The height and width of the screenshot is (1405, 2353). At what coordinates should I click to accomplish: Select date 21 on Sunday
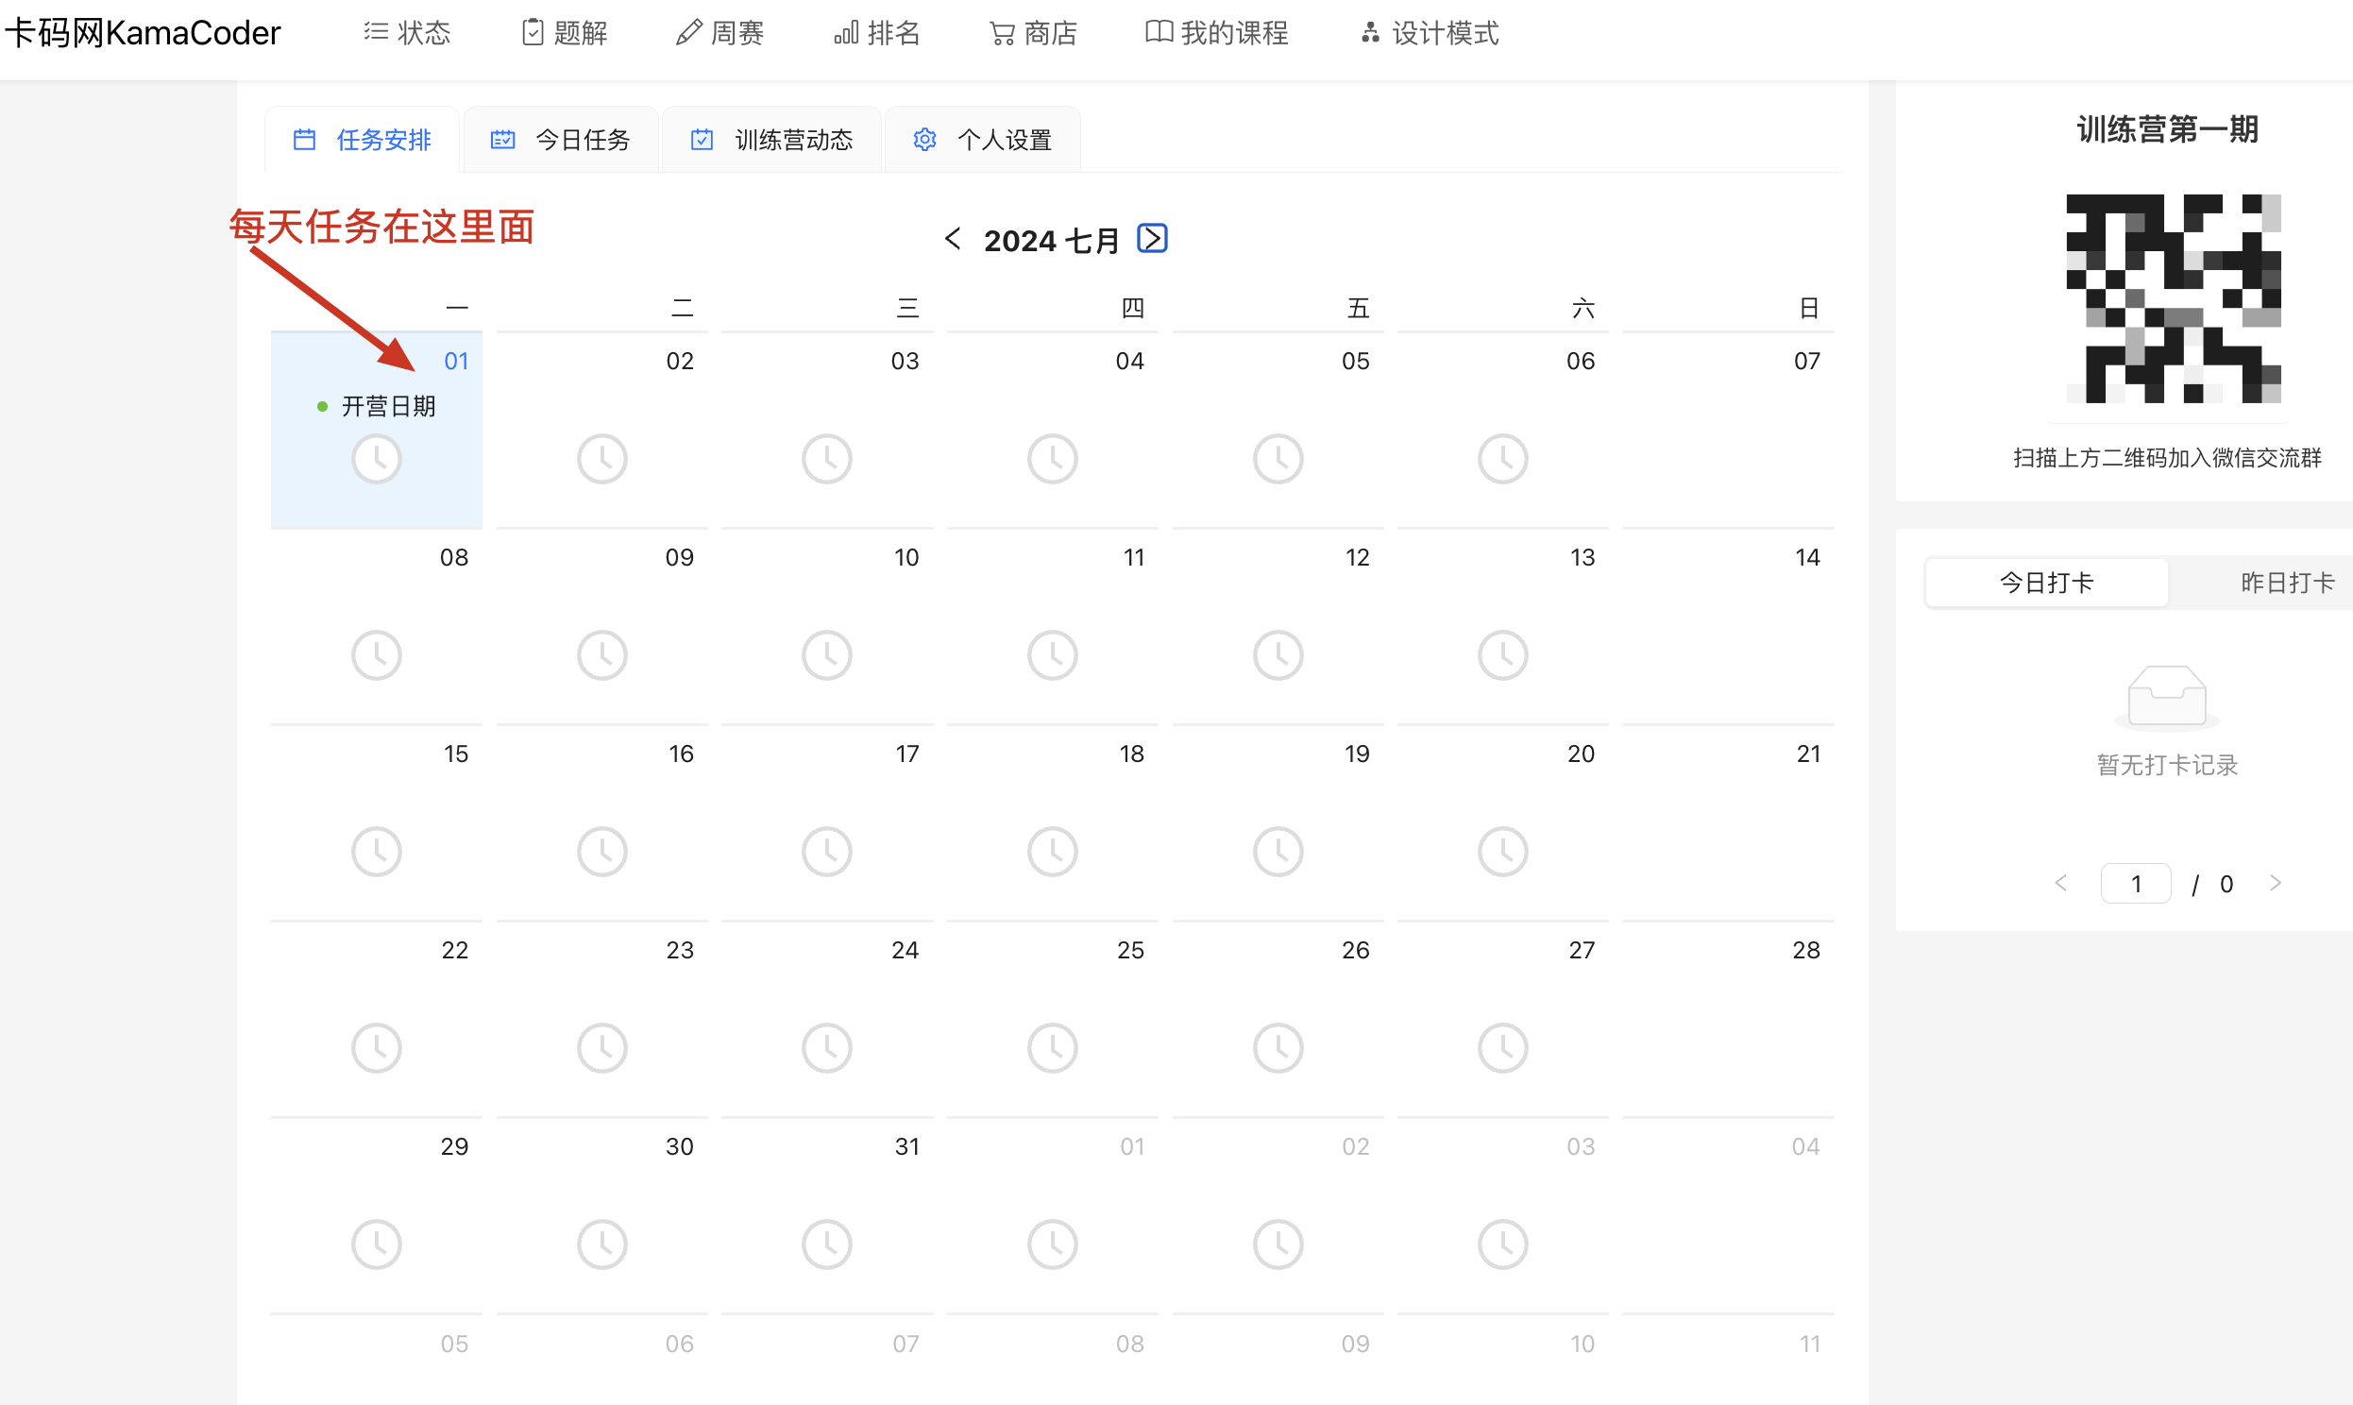coord(1808,753)
